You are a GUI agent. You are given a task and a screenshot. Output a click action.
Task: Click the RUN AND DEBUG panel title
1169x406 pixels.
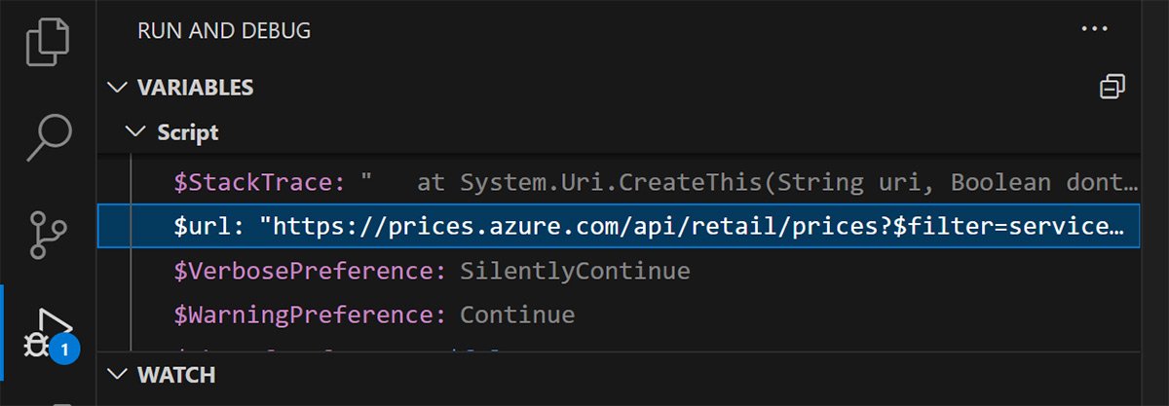coord(224,30)
